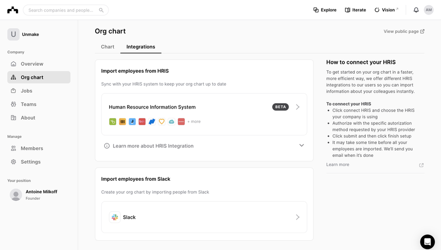
Task: Open the Learn more link in the help panel
Action: click(337, 164)
